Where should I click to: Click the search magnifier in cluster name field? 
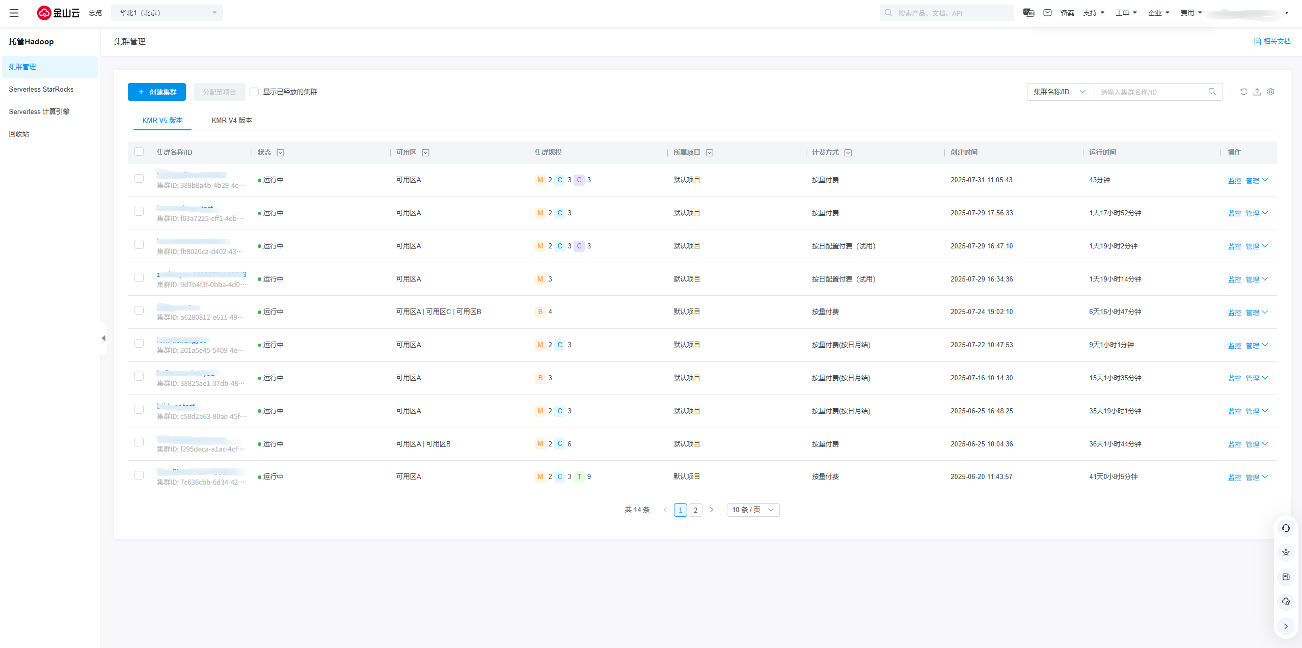tap(1212, 92)
